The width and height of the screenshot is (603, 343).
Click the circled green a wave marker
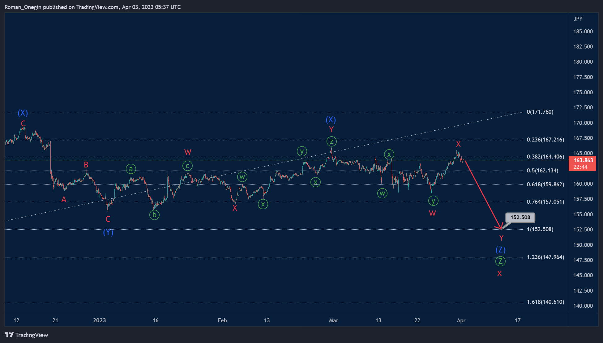[131, 169]
